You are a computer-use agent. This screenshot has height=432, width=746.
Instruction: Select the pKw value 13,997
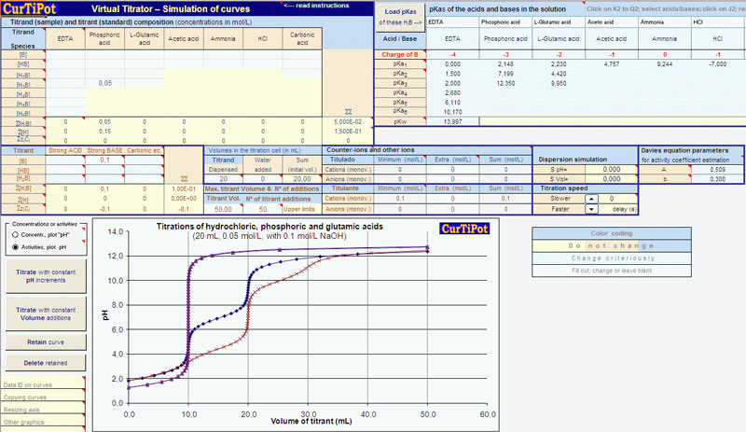pos(452,121)
